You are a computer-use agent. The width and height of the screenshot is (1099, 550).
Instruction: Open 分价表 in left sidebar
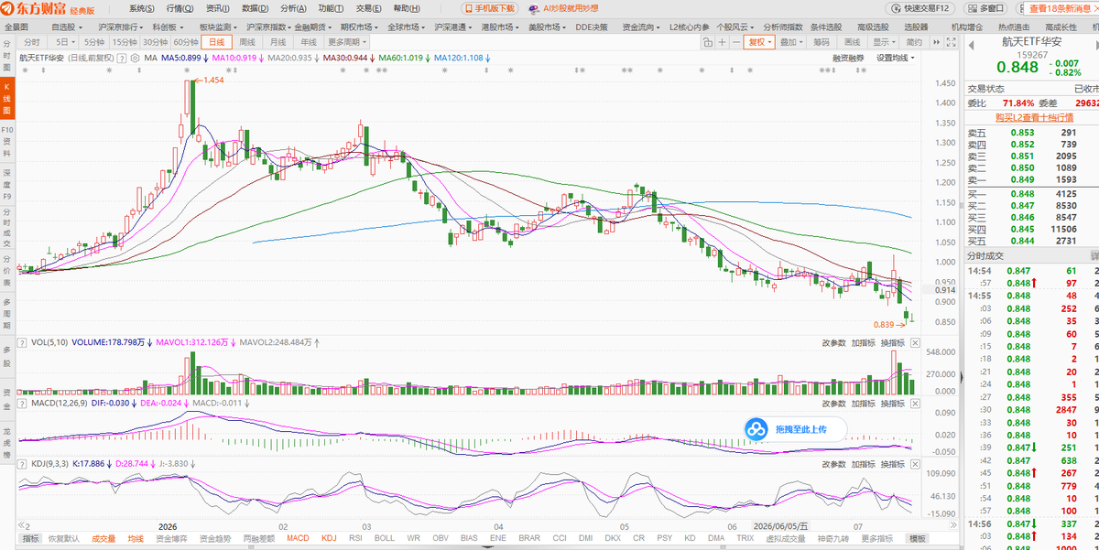click(6, 272)
